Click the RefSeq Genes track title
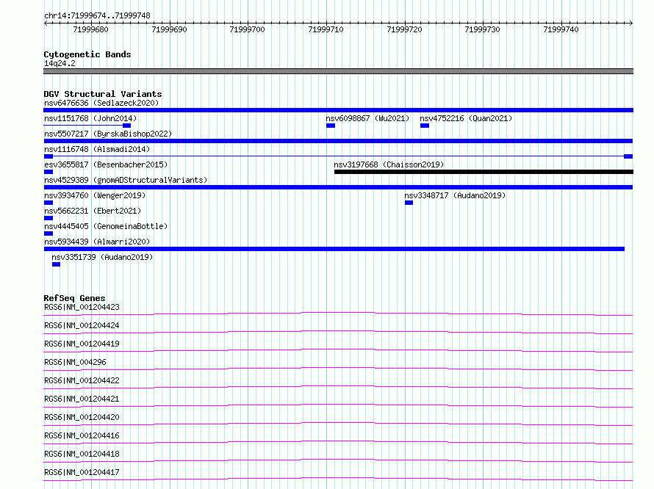 (x=74, y=298)
